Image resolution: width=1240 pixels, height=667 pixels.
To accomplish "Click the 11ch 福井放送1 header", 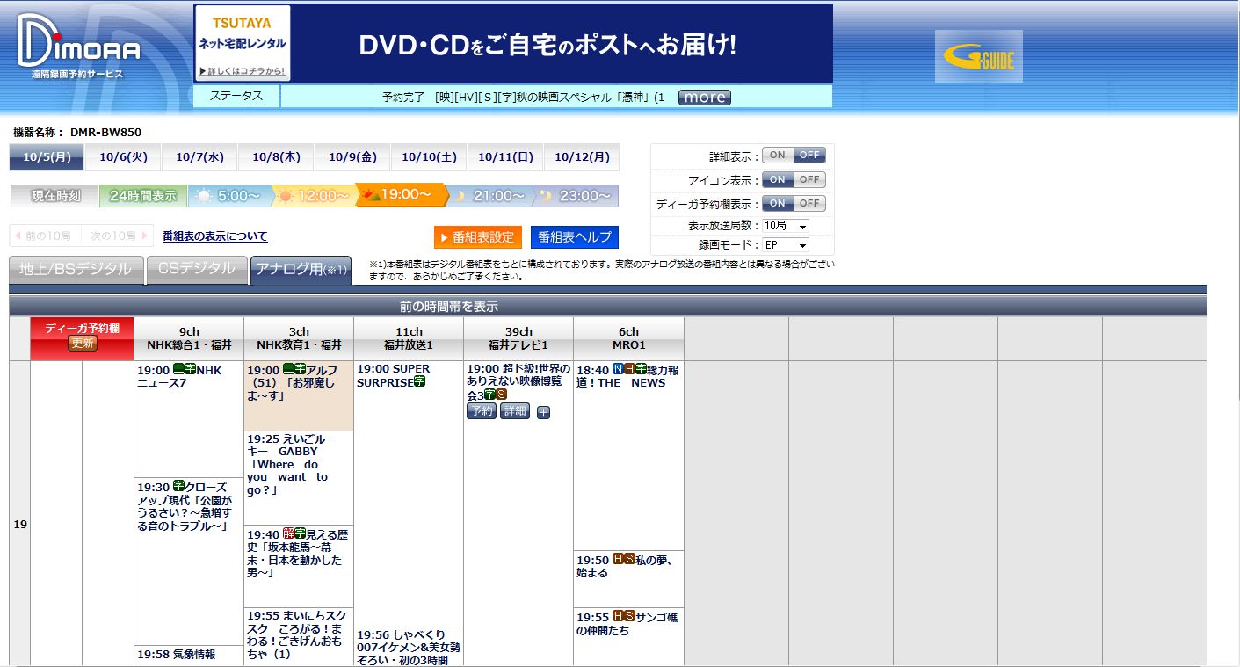I will pyautogui.click(x=409, y=338).
